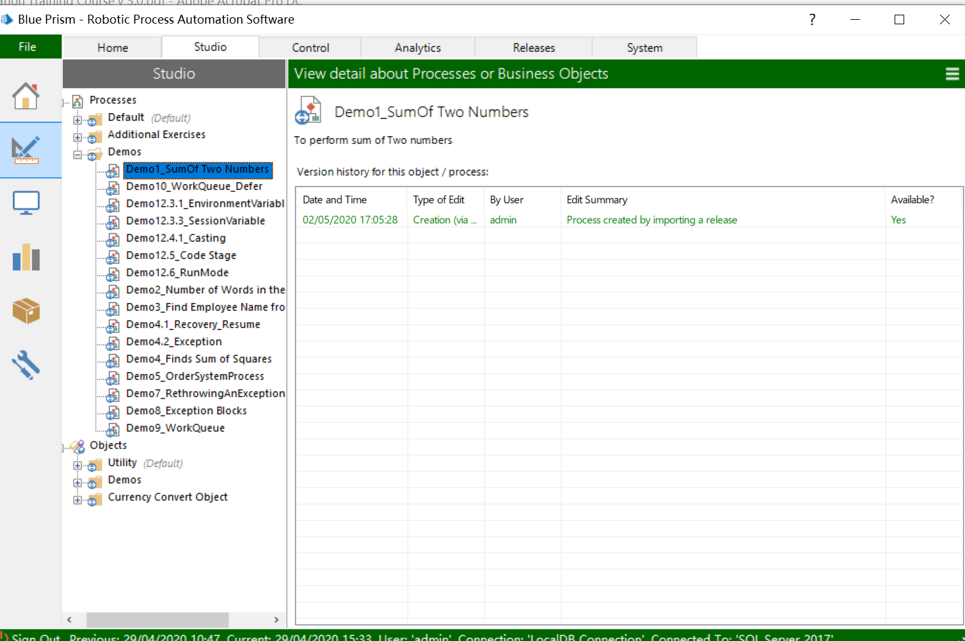
Task: Open the System wrench tools sidebar icon
Action: coord(26,365)
